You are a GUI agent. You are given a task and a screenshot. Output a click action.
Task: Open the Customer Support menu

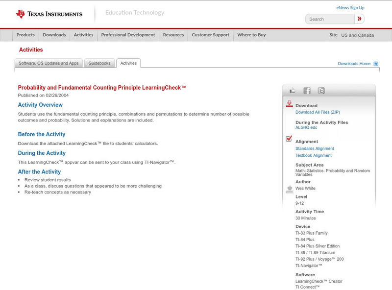tap(211, 35)
